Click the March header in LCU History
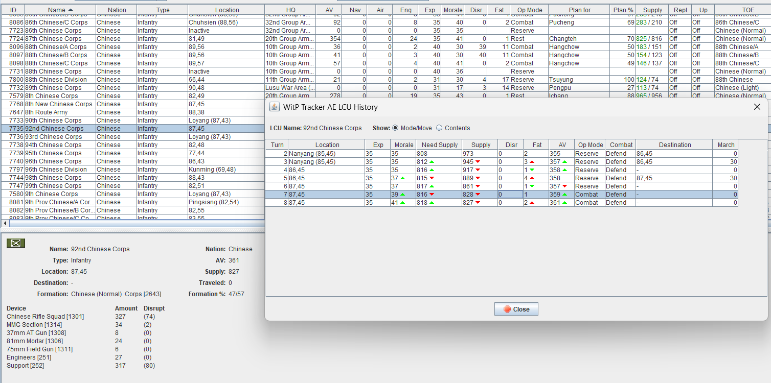The width and height of the screenshot is (771, 383). click(725, 145)
